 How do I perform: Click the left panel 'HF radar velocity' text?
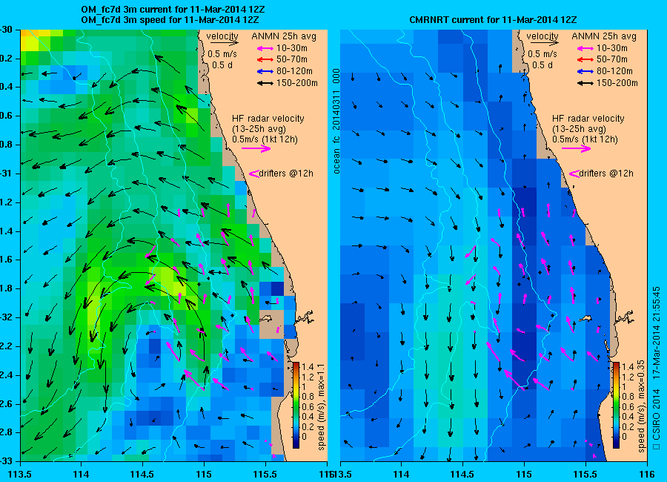pos(268,119)
